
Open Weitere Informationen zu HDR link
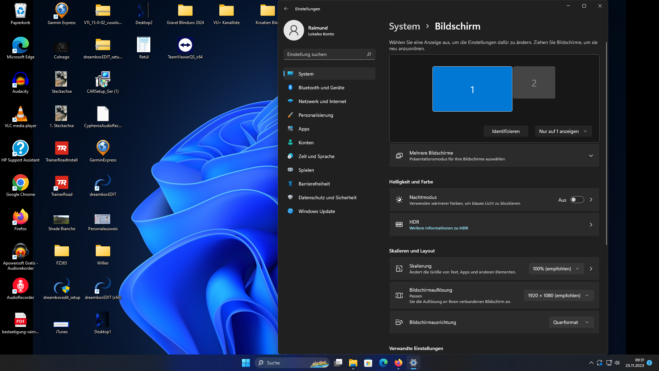click(438, 228)
